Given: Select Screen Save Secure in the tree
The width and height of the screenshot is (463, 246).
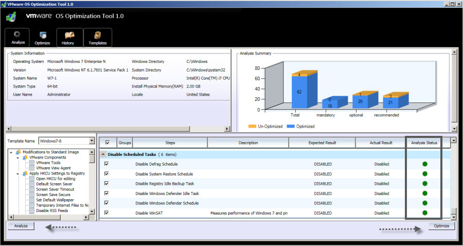Looking at the screenshot, I should [x=53, y=195].
